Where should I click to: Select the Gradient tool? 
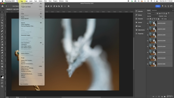pos(2,45)
